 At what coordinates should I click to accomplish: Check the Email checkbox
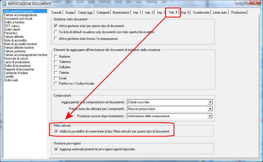click(x=56, y=78)
